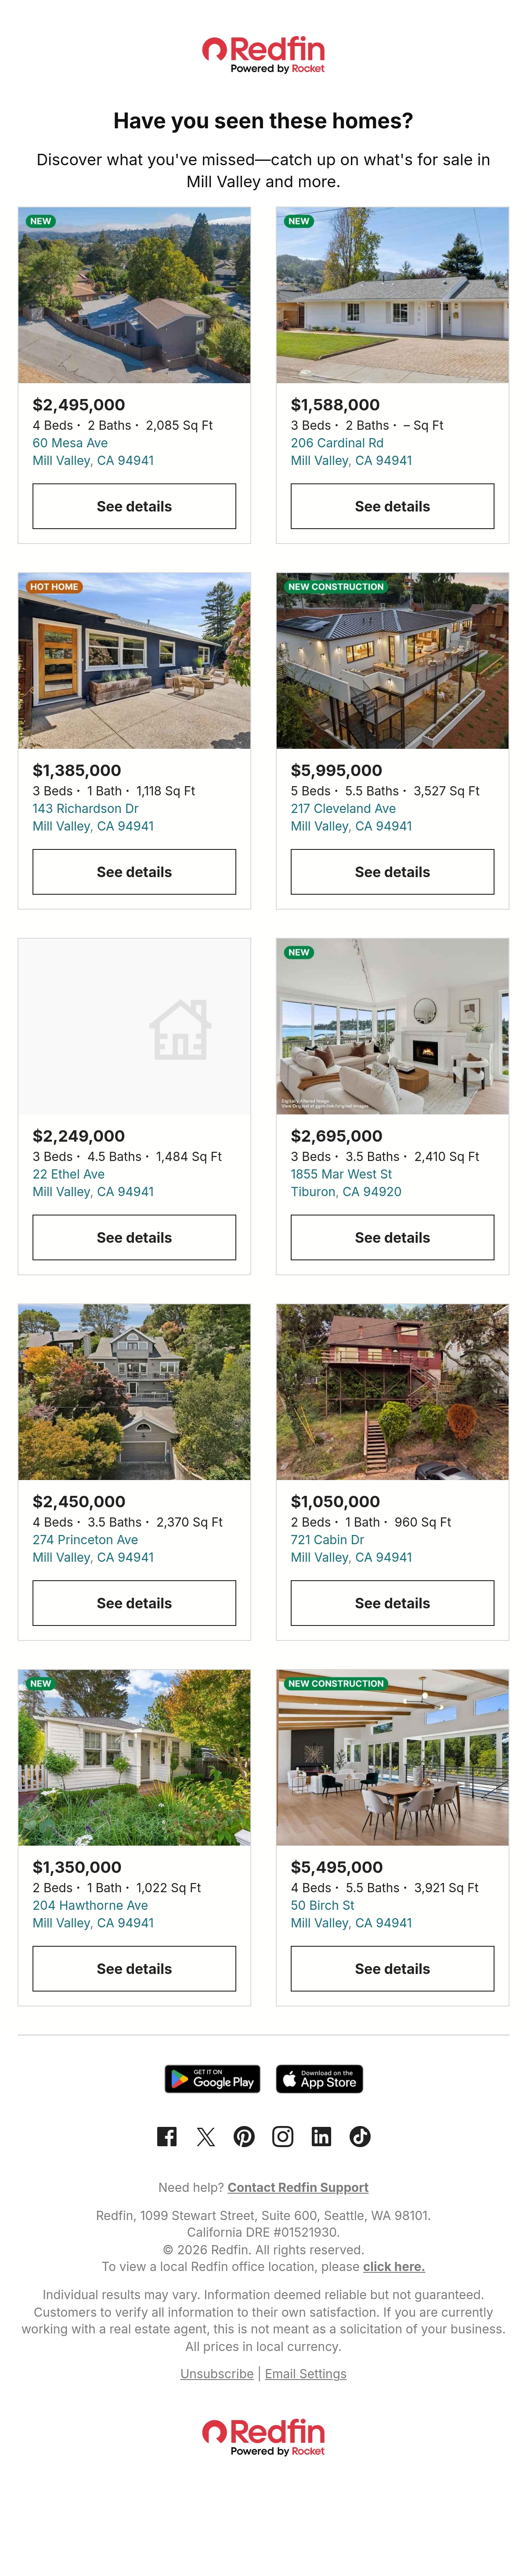Open the LinkedIn social icon
The image size is (527, 2576).
pyautogui.click(x=321, y=2136)
